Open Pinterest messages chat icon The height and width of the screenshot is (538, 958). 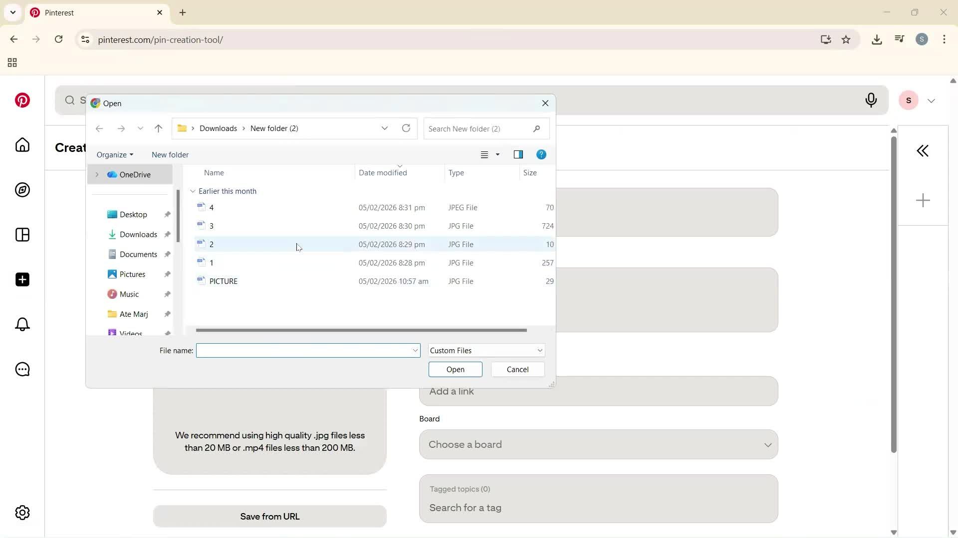(x=22, y=369)
